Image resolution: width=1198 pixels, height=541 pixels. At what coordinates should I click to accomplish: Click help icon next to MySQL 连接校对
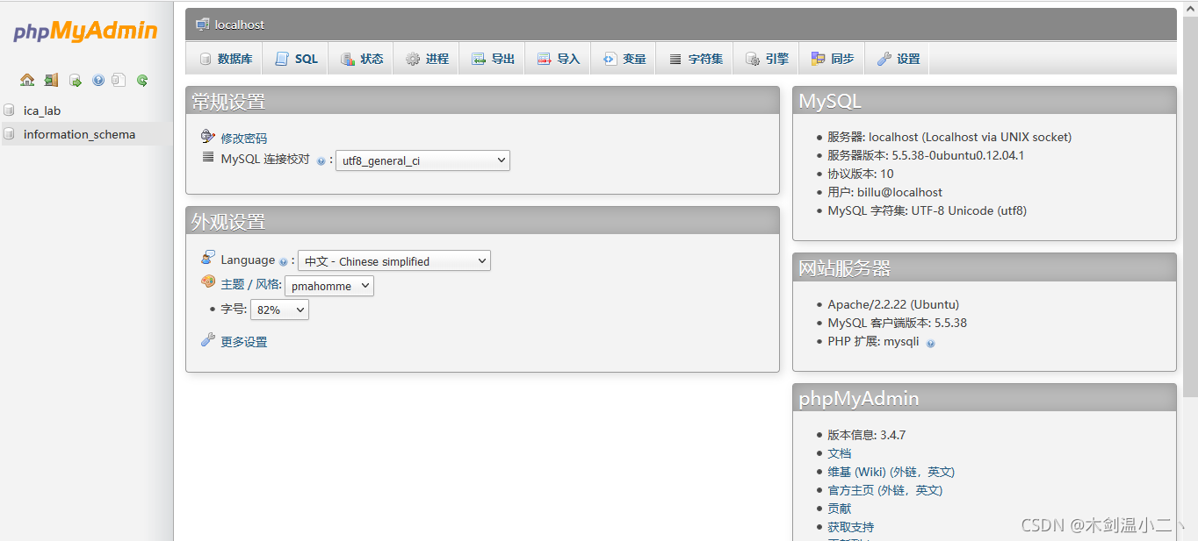[x=321, y=161]
